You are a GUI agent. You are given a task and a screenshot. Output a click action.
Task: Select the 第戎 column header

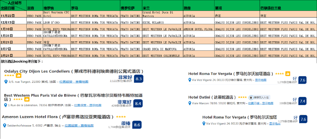[237, 6]
